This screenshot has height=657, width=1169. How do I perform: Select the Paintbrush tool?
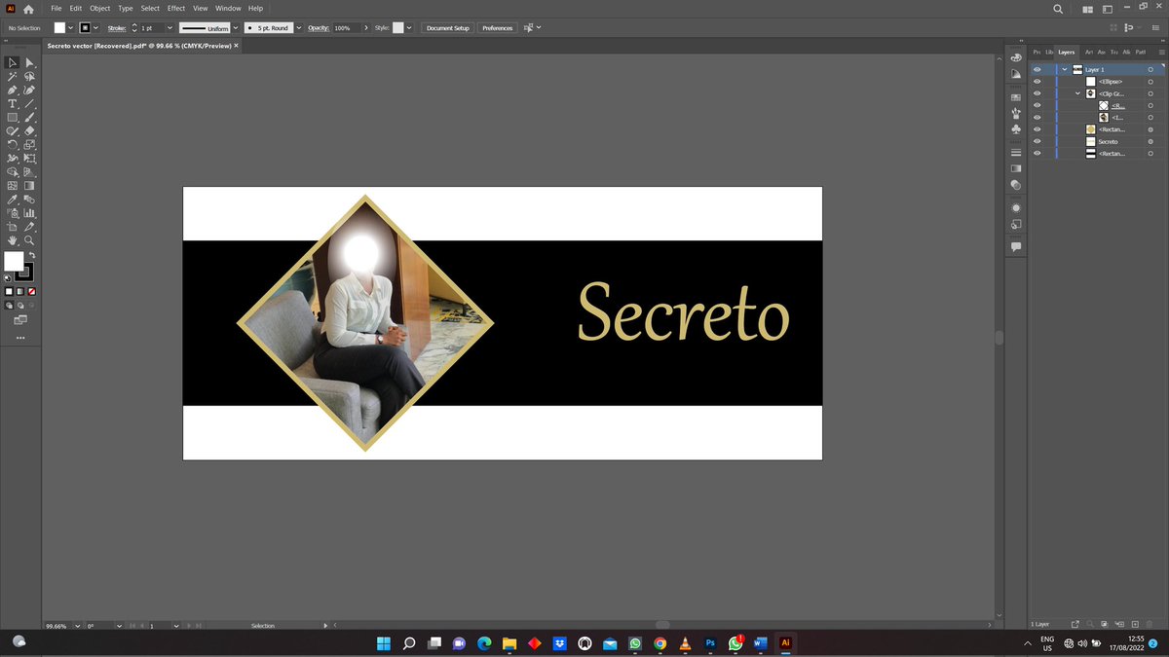[x=30, y=117]
